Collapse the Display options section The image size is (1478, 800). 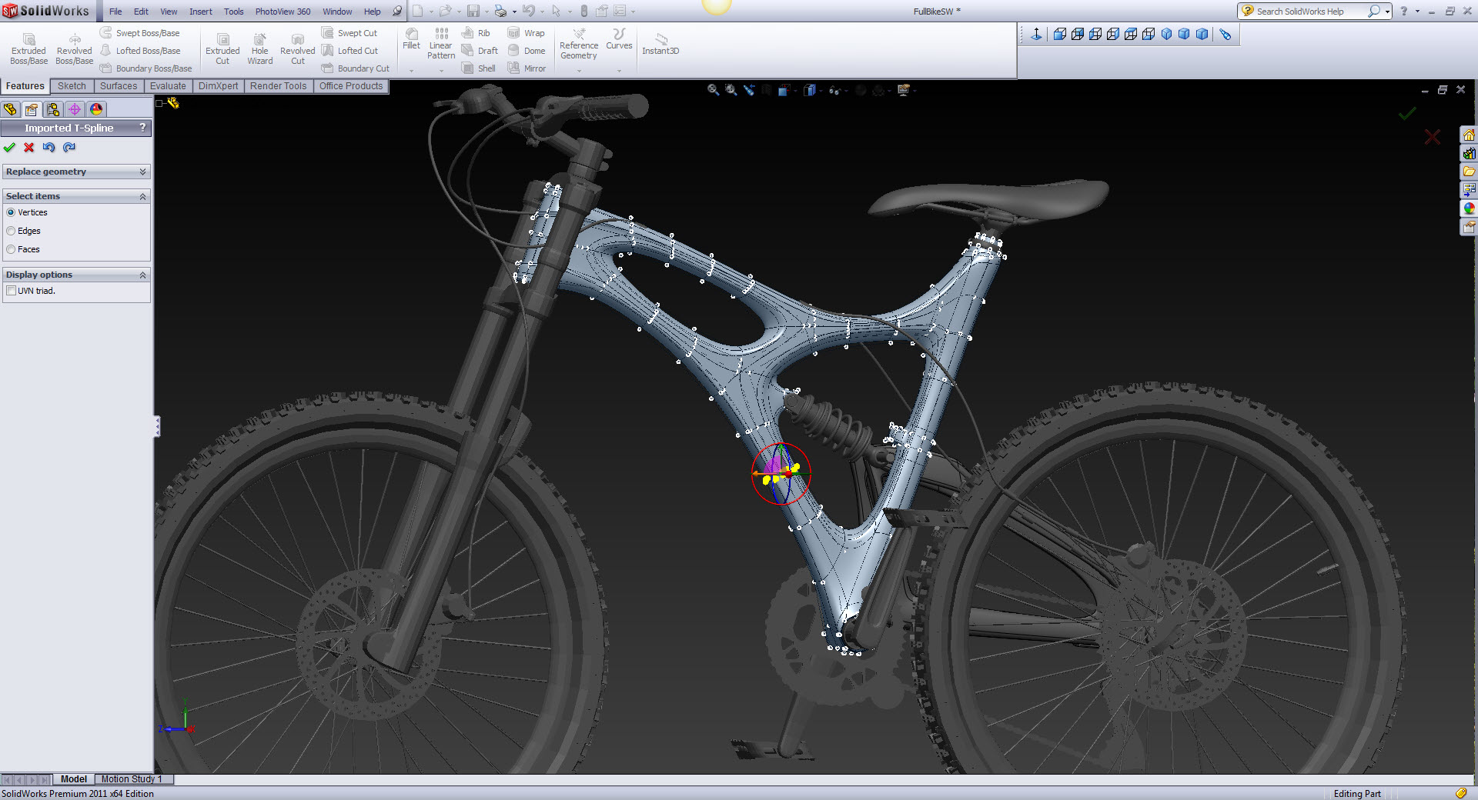click(x=142, y=275)
